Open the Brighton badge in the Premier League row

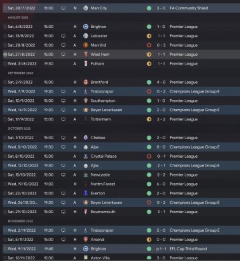(x=85, y=27)
